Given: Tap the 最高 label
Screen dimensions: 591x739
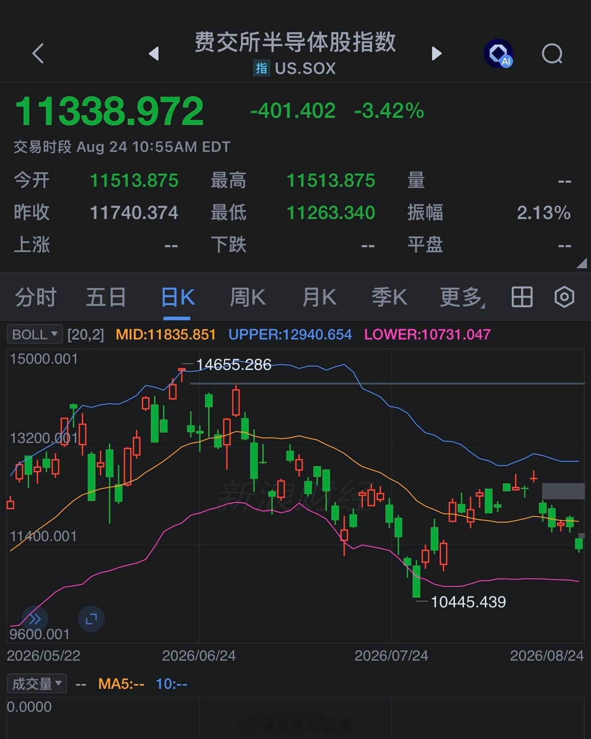Looking at the screenshot, I should click(x=228, y=181).
